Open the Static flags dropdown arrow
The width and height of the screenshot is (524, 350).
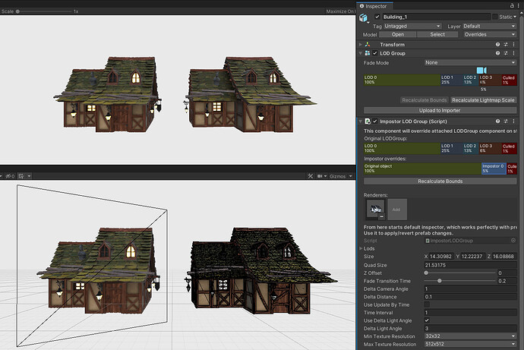(515, 17)
